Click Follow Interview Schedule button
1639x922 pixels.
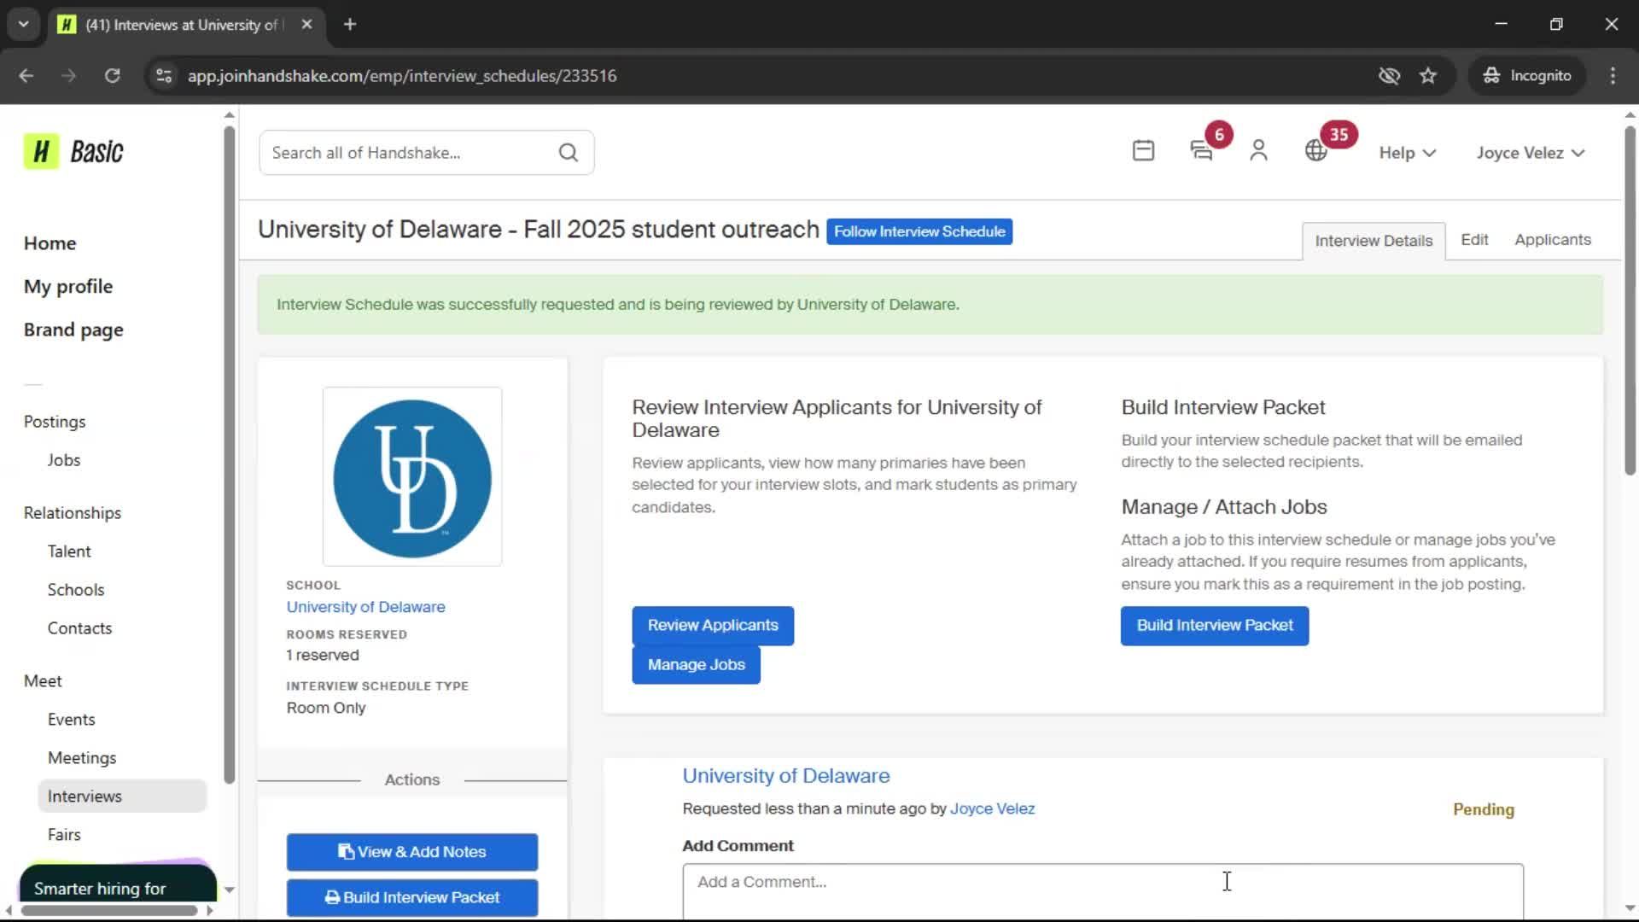click(919, 231)
